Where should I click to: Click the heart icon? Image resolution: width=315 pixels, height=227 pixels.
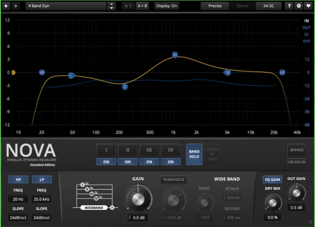tap(308, 6)
